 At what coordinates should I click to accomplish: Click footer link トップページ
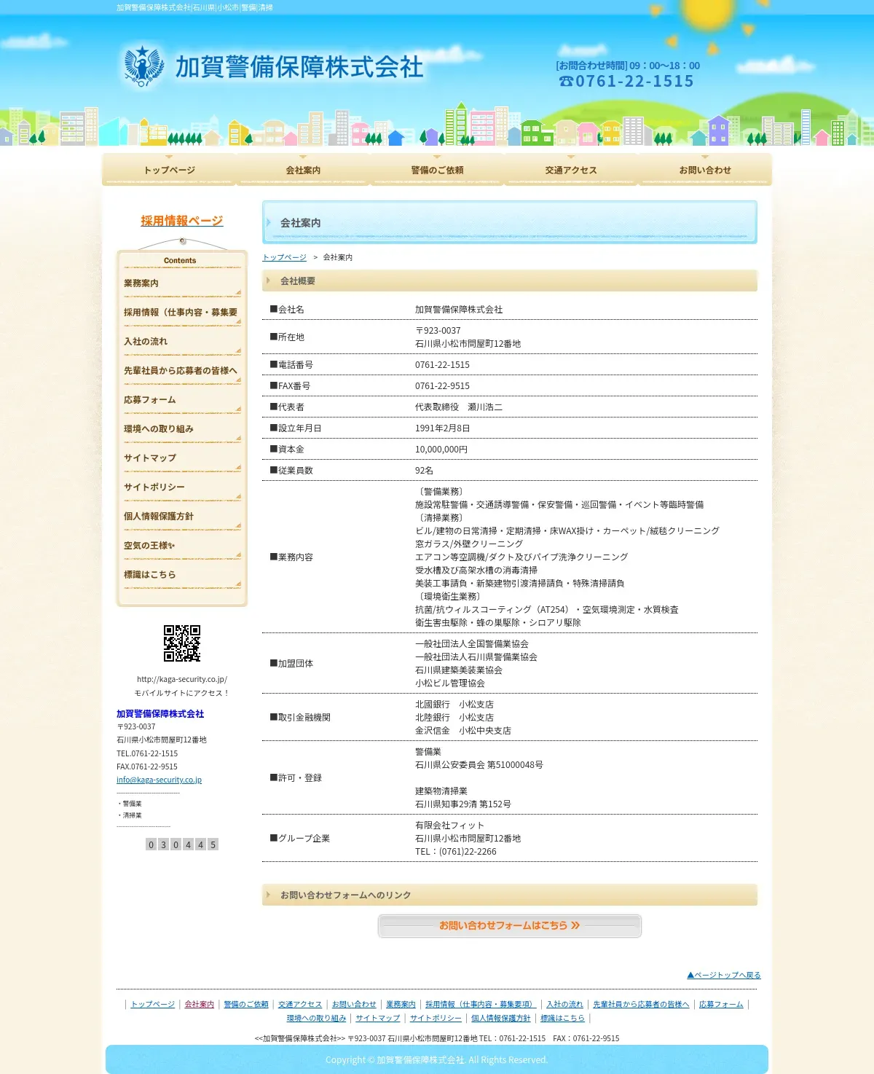point(153,1004)
